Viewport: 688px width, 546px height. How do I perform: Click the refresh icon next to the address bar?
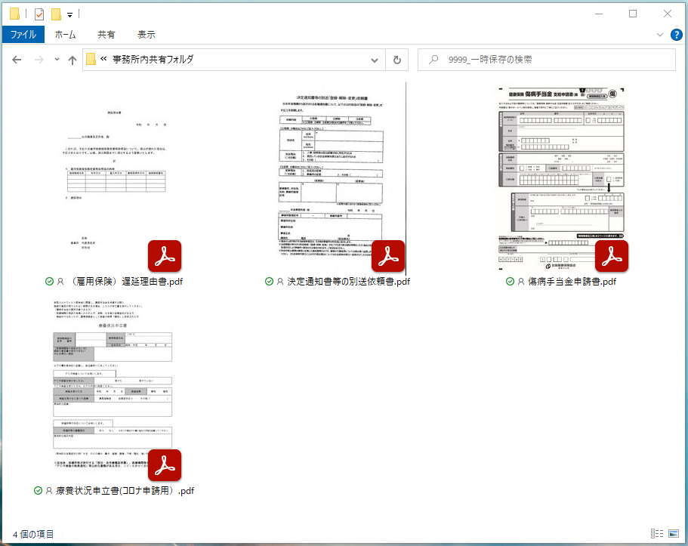click(397, 59)
